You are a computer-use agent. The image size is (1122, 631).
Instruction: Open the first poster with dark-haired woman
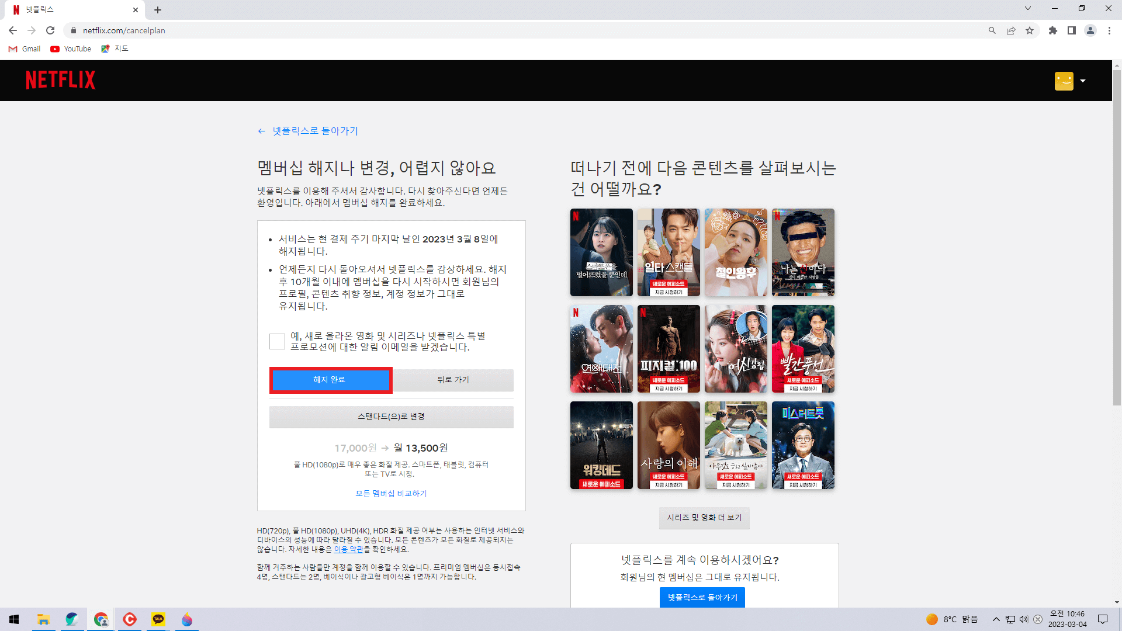tap(601, 252)
